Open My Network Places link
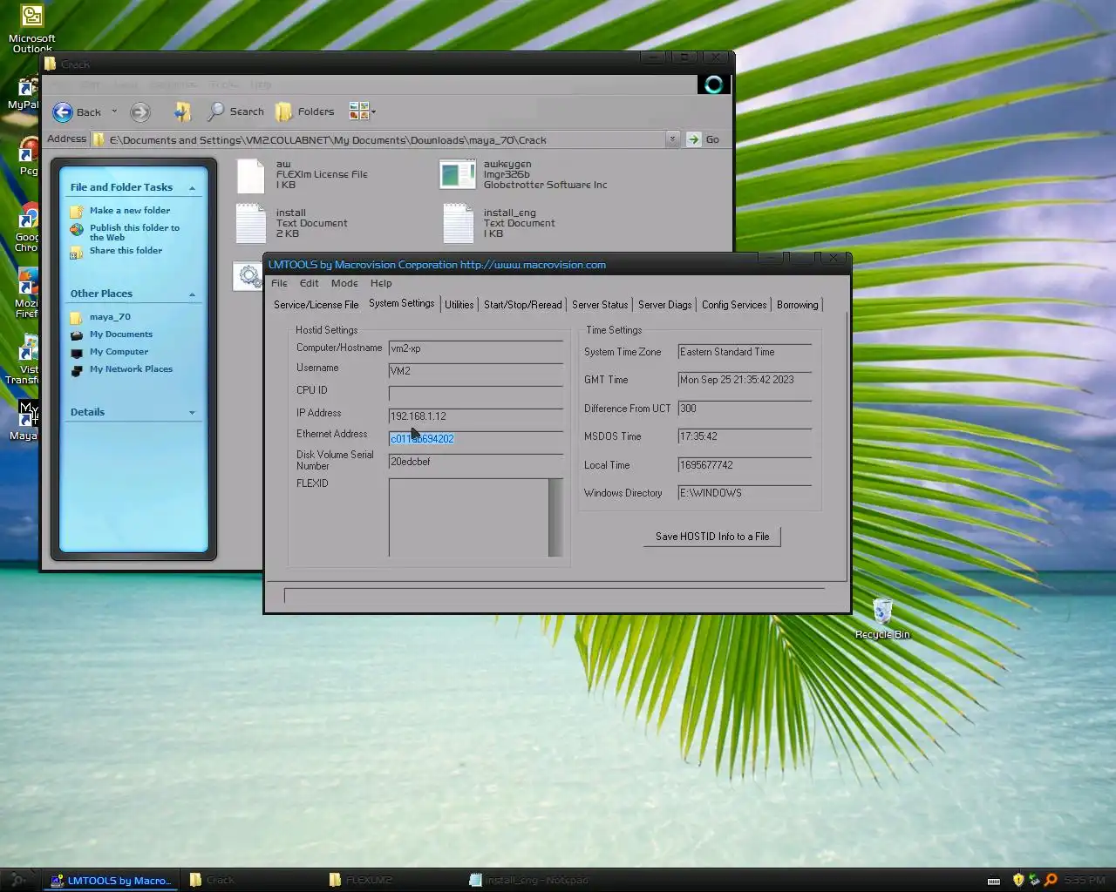Image resolution: width=1116 pixels, height=892 pixels. (131, 369)
